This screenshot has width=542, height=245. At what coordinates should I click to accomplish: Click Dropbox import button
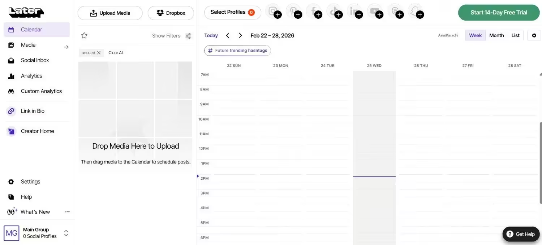(x=171, y=13)
